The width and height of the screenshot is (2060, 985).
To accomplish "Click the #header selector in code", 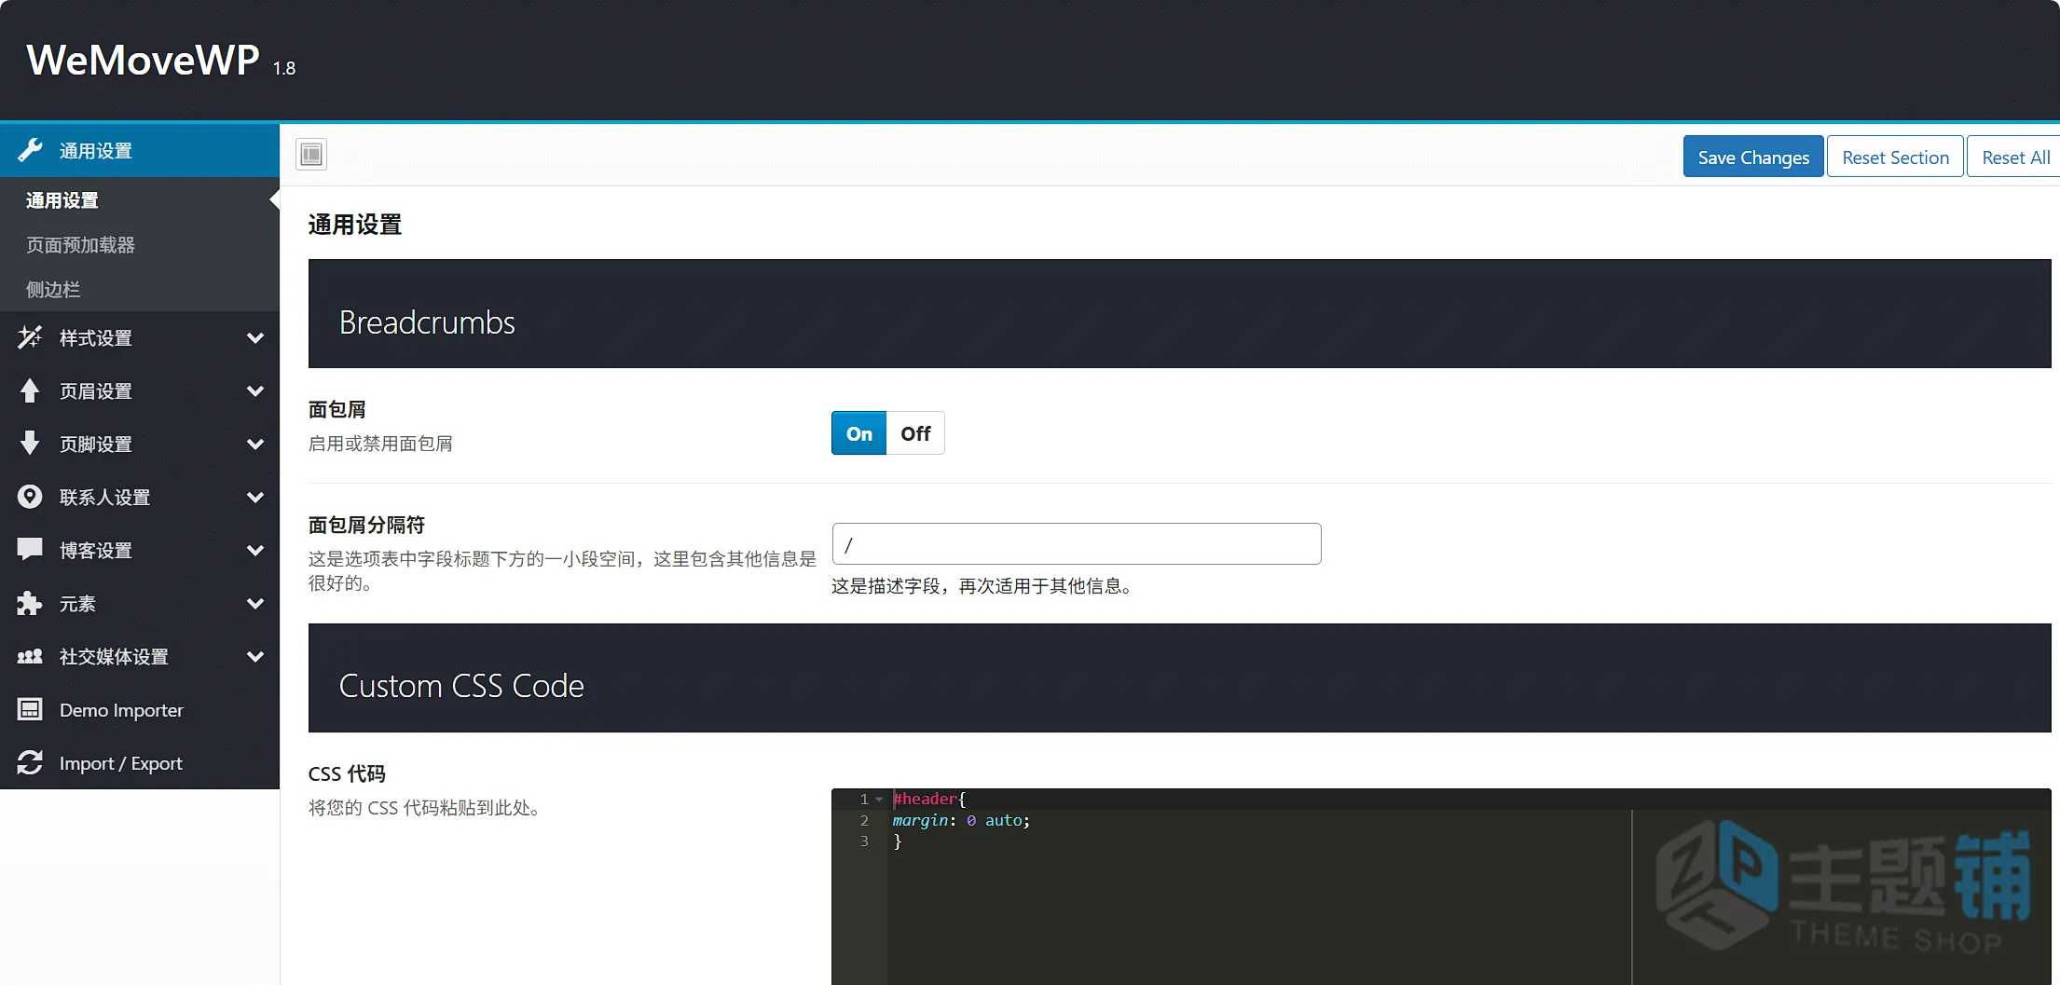I will point(926,799).
